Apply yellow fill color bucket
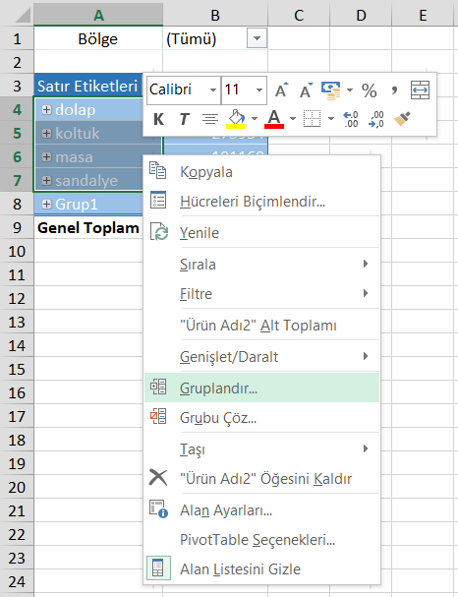Viewport: 458px width, 597px height. click(236, 119)
